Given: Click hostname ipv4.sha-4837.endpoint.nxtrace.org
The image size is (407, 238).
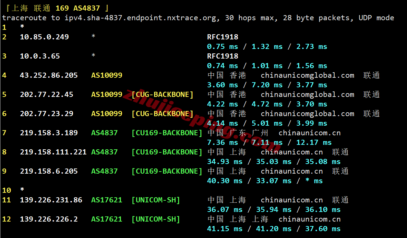Looking at the screenshot, I should point(140,18).
